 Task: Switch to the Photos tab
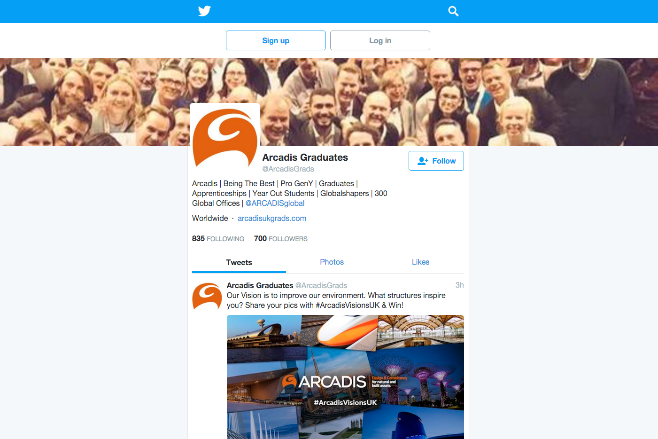coord(332,262)
